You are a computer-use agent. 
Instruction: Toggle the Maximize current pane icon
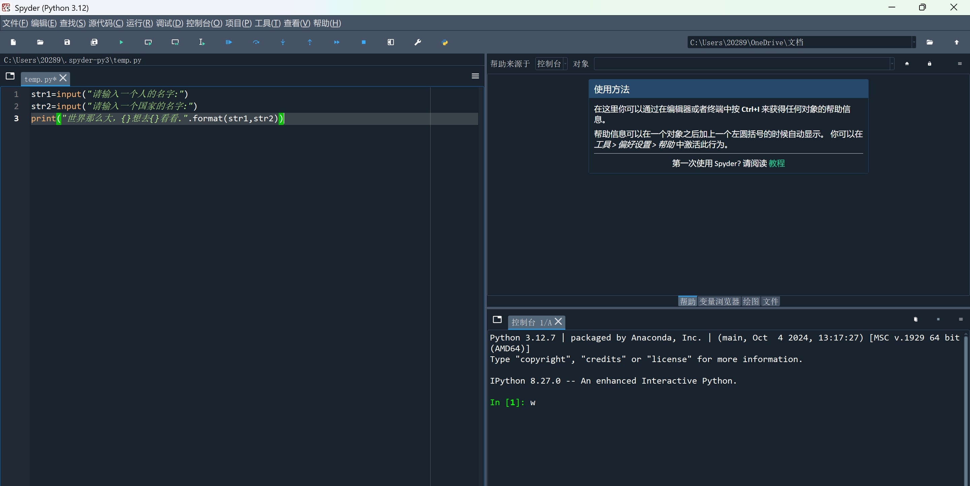[390, 42]
